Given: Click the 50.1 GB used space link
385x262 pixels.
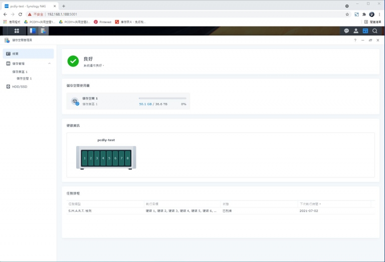Looking at the screenshot, I should click(x=145, y=104).
